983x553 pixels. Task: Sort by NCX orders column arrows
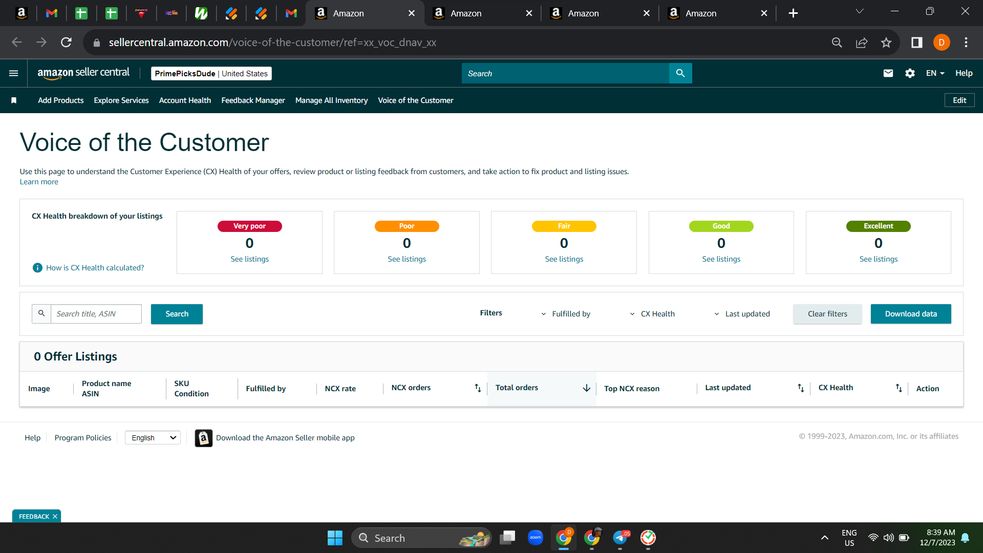point(478,388)
